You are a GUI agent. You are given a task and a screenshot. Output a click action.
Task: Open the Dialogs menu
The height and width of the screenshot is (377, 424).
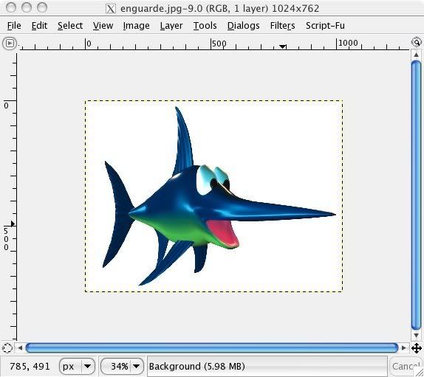[243, 26]
